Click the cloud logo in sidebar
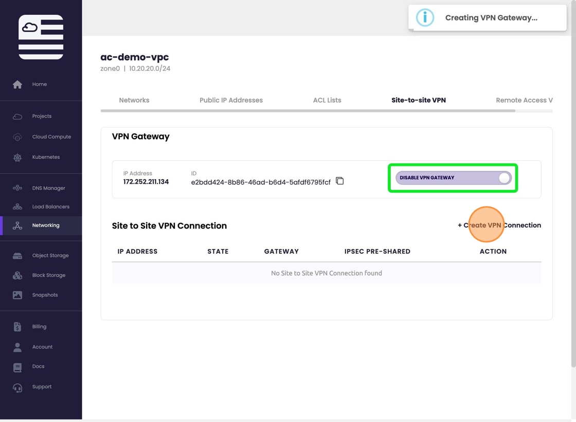The height and width of the screenshot is (422, 576). (41, 37)
